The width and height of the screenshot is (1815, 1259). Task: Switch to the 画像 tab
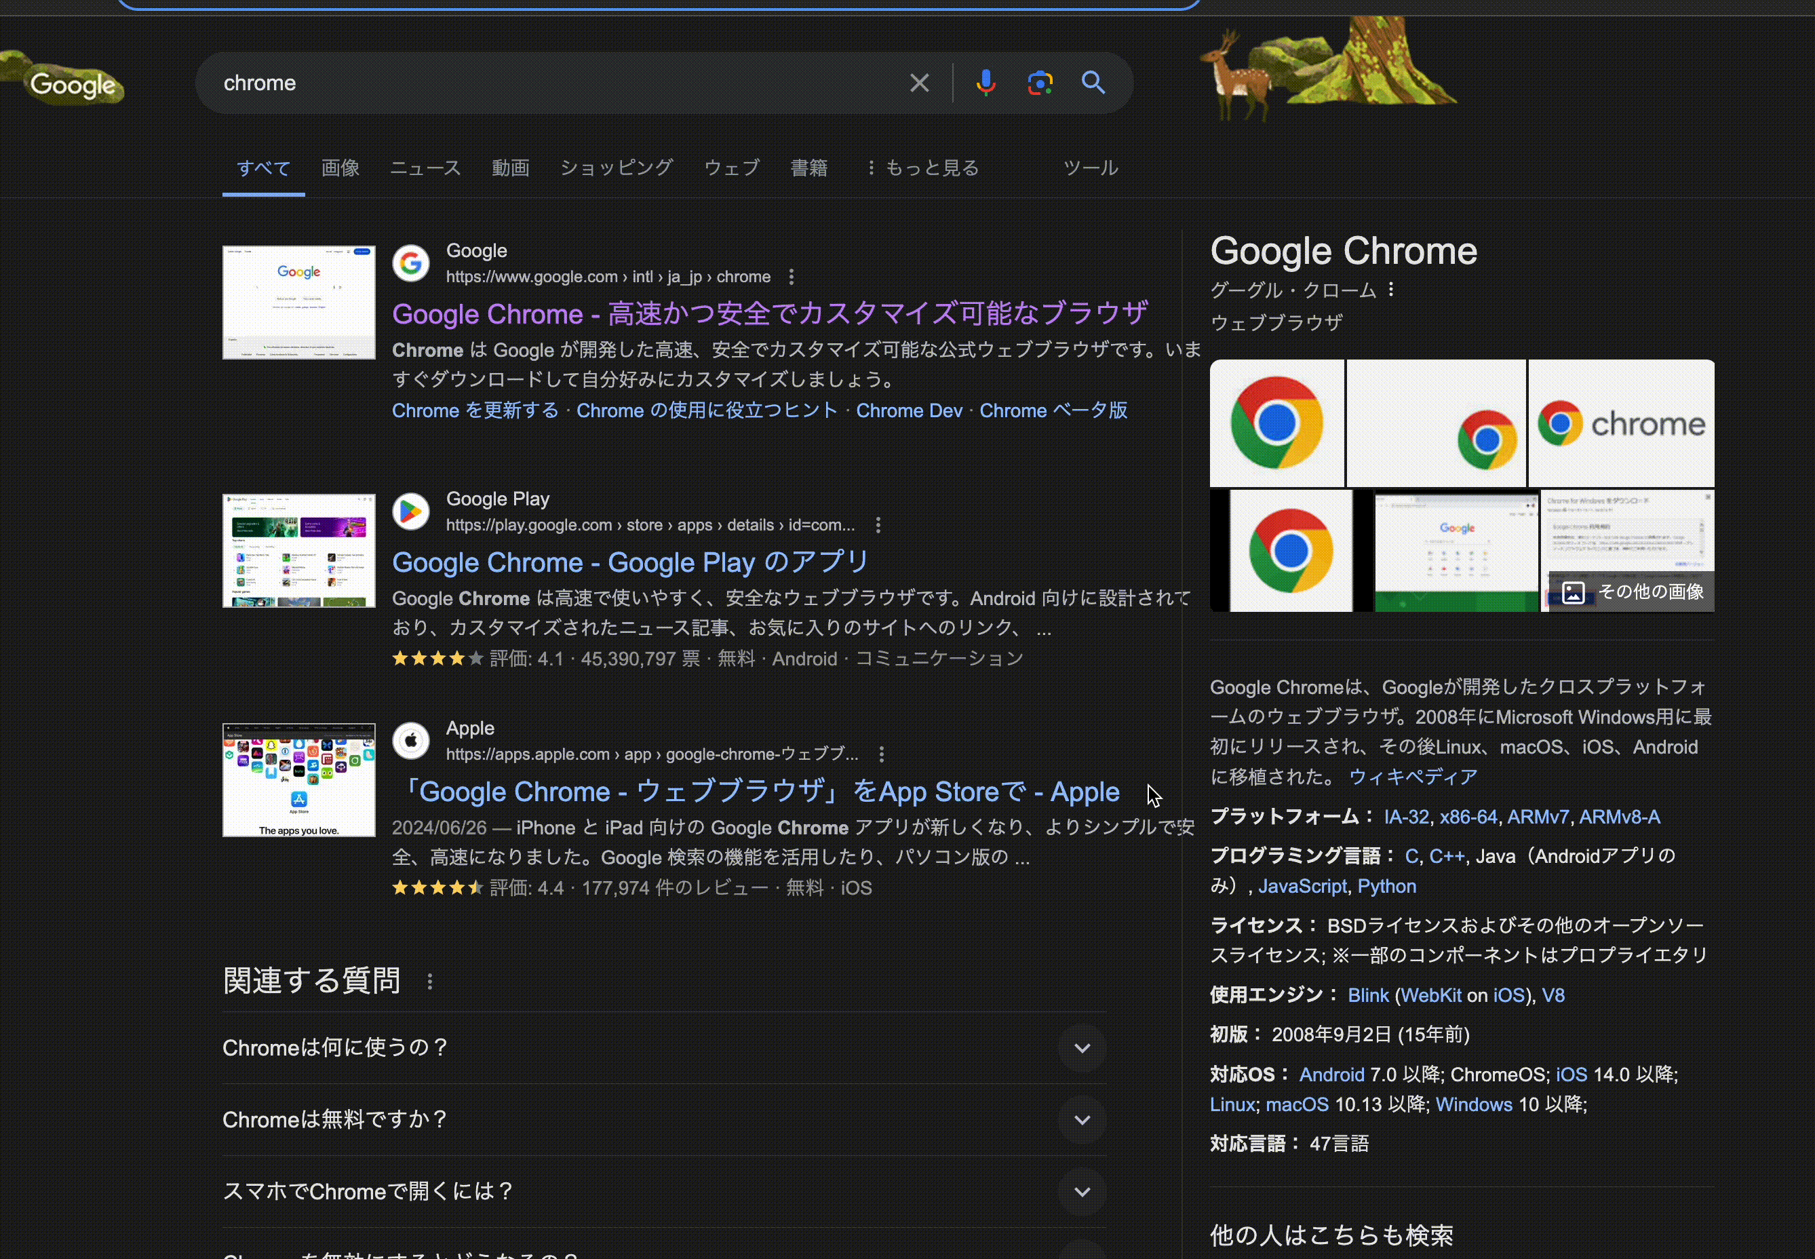340,168
